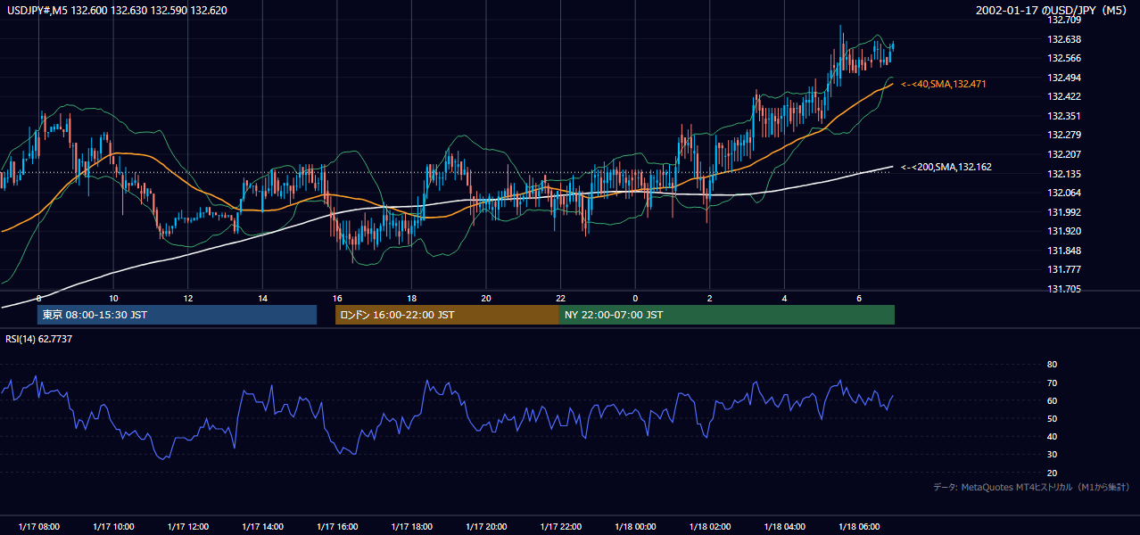This screenshot has height=535, width=1140.
Task: Click hour marker 20 above the session bars
Action: (486, 298)
